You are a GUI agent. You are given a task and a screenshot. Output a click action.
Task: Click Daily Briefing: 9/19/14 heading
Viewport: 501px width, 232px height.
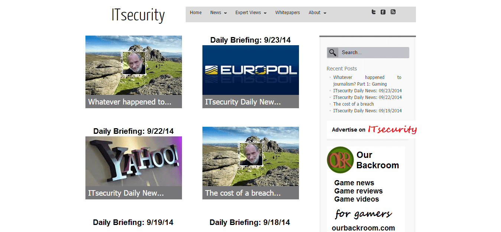(x=133, y=222)
